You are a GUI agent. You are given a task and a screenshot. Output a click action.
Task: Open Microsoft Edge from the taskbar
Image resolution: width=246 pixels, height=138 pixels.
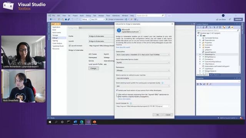click(x=81, y=122)
